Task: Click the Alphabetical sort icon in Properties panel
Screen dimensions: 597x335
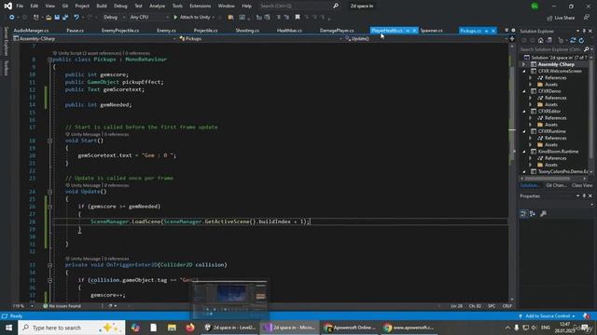Action: point(533,214)
